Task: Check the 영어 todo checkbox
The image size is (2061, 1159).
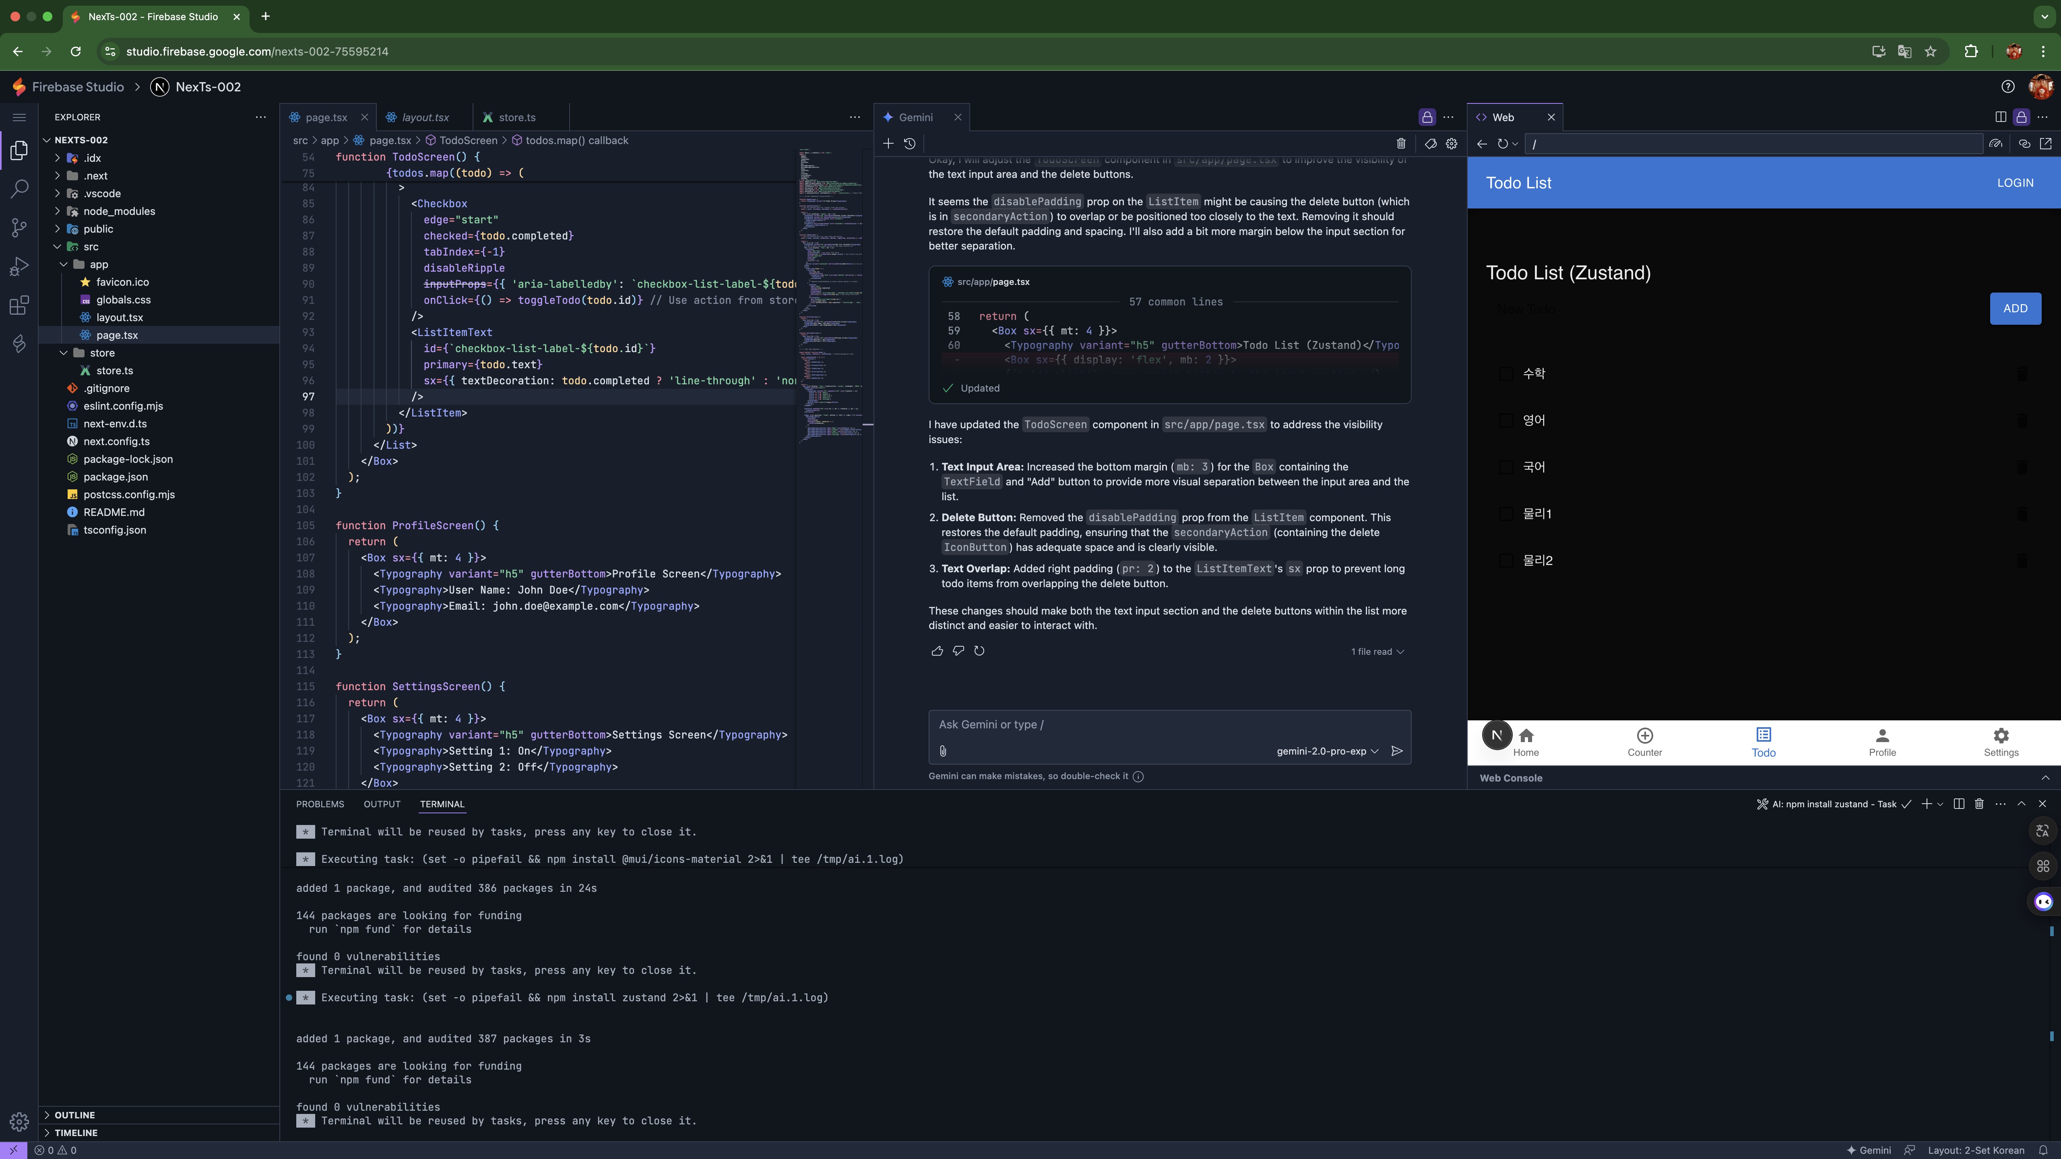Action: point(1506,421)
